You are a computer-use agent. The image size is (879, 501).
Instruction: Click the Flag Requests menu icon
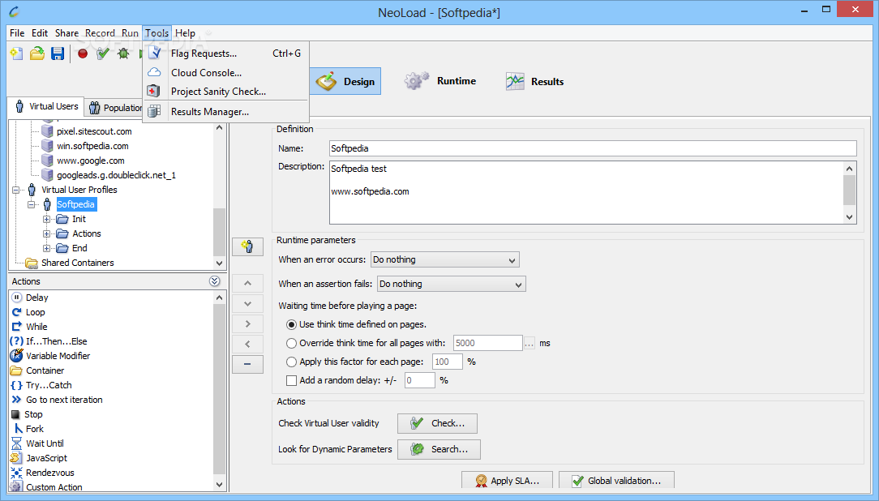point(154,54)
